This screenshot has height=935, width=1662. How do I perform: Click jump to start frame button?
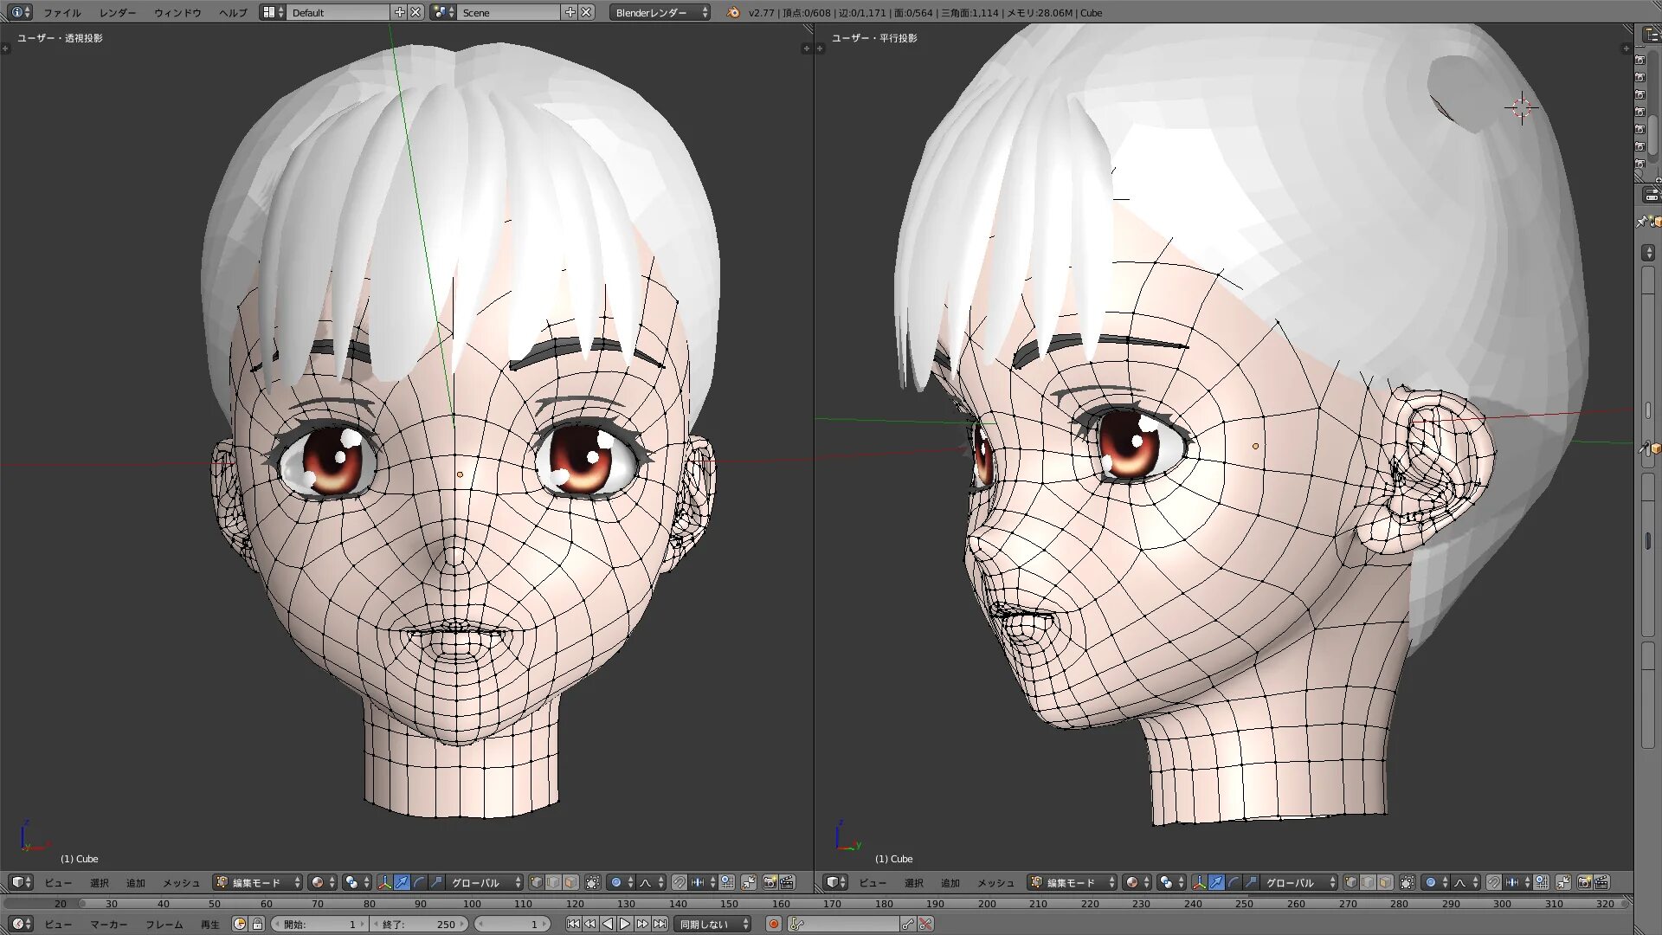(x=573, y=924)
